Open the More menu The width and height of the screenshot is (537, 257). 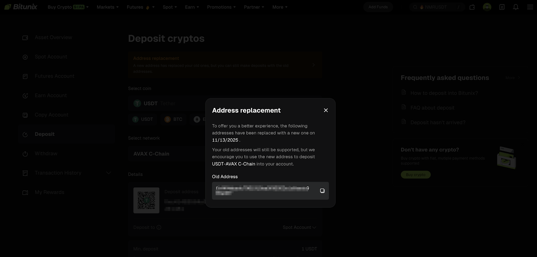pos(280,7)
